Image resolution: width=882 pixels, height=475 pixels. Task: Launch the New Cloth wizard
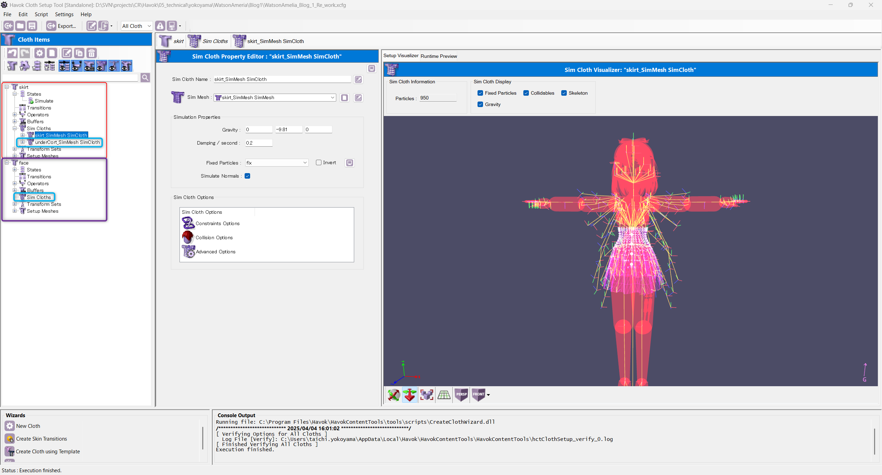coord(23,426)
